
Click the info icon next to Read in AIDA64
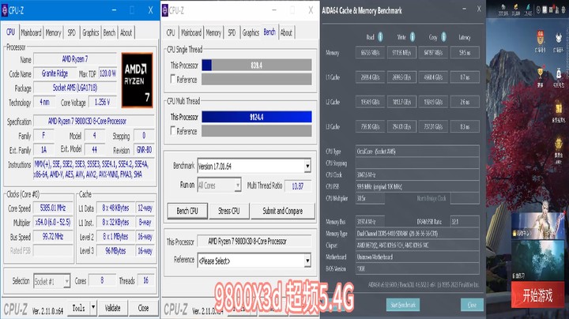pos(380,36)
